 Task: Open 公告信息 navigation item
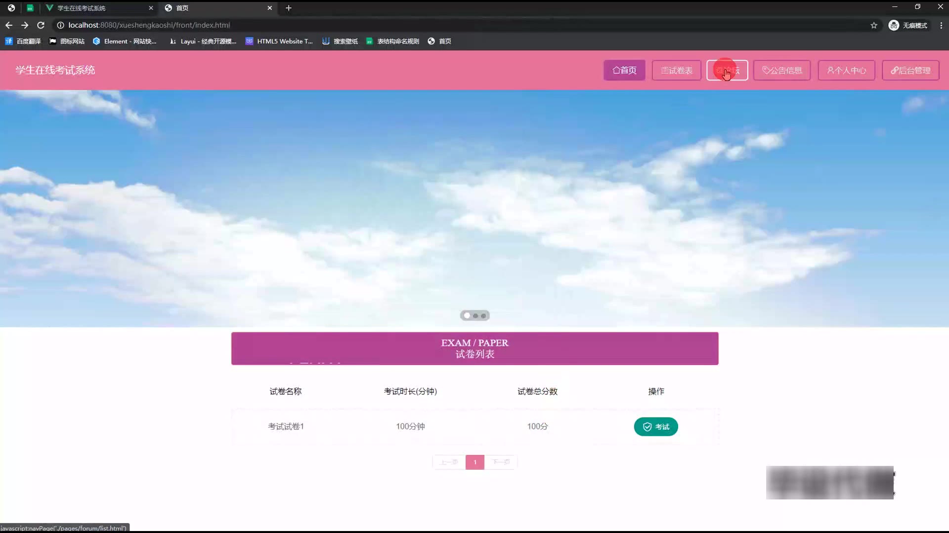781,70
